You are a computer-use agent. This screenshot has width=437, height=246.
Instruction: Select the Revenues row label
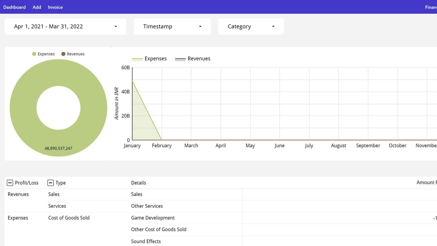click(x=18, y=194)
